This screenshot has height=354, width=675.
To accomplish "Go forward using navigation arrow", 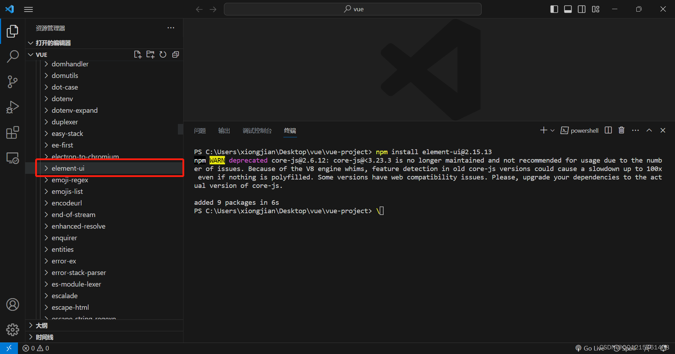I will click(x=213, y=9).
